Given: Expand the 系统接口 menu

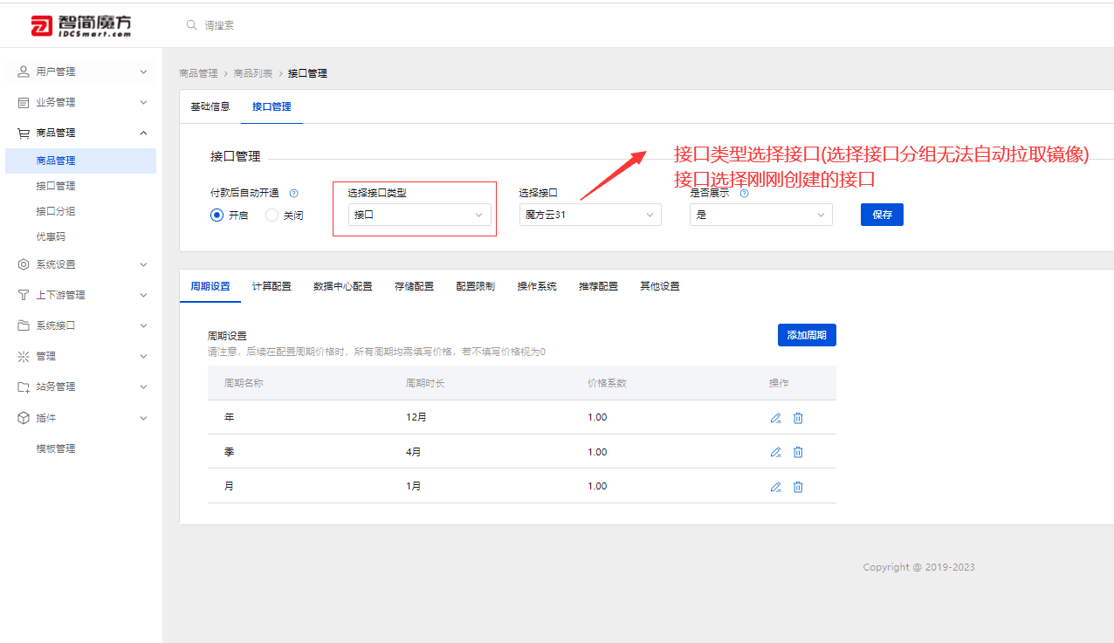Looking at the screenshot, I should pyautogui.click(x=143, y=325).
